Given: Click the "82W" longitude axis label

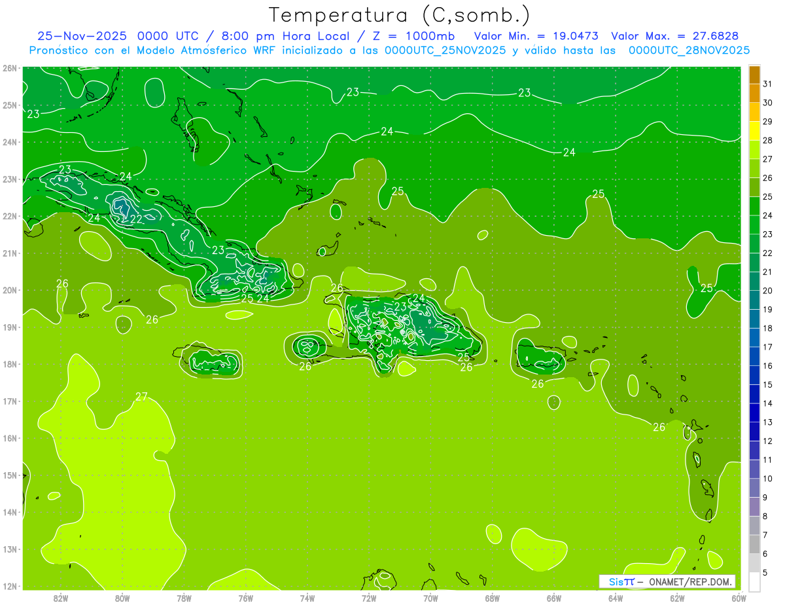Looking at the screenshot, I should 61,598.
